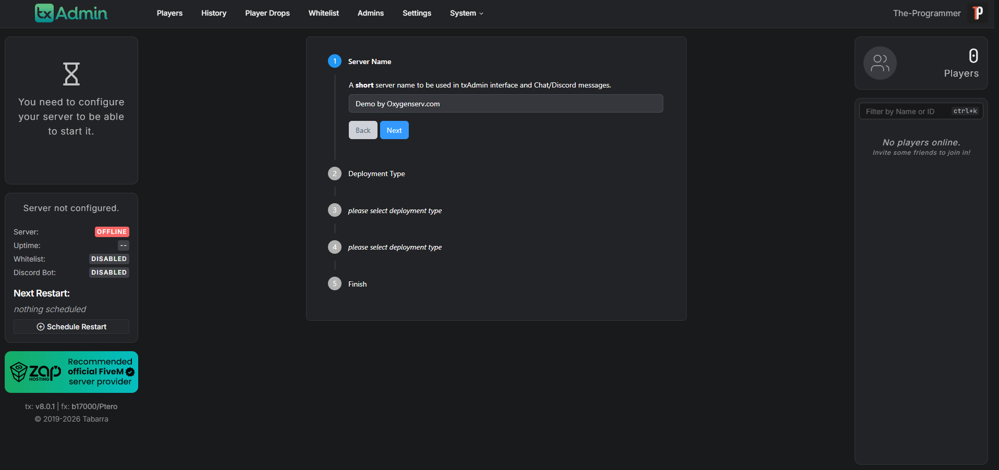Select the step 1 circle in the setup wizard
This screenshot has height=470, width=999.
click(335, 61)
